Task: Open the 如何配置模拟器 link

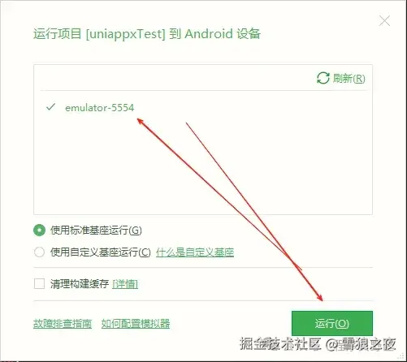Action: click(136, 324)
